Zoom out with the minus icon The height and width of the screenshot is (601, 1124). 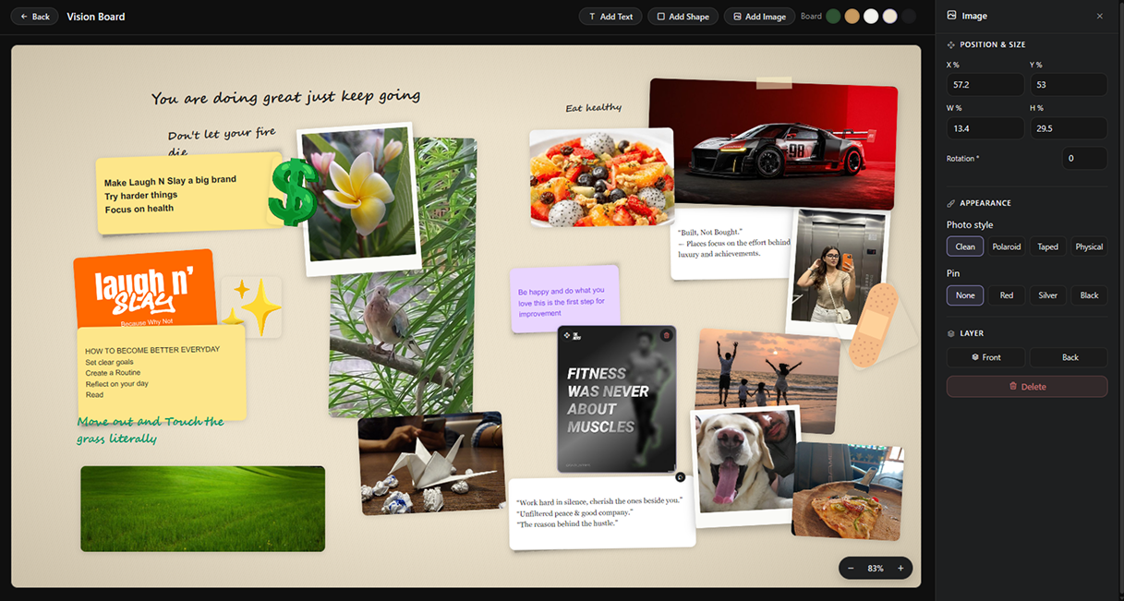pos(852,568)
